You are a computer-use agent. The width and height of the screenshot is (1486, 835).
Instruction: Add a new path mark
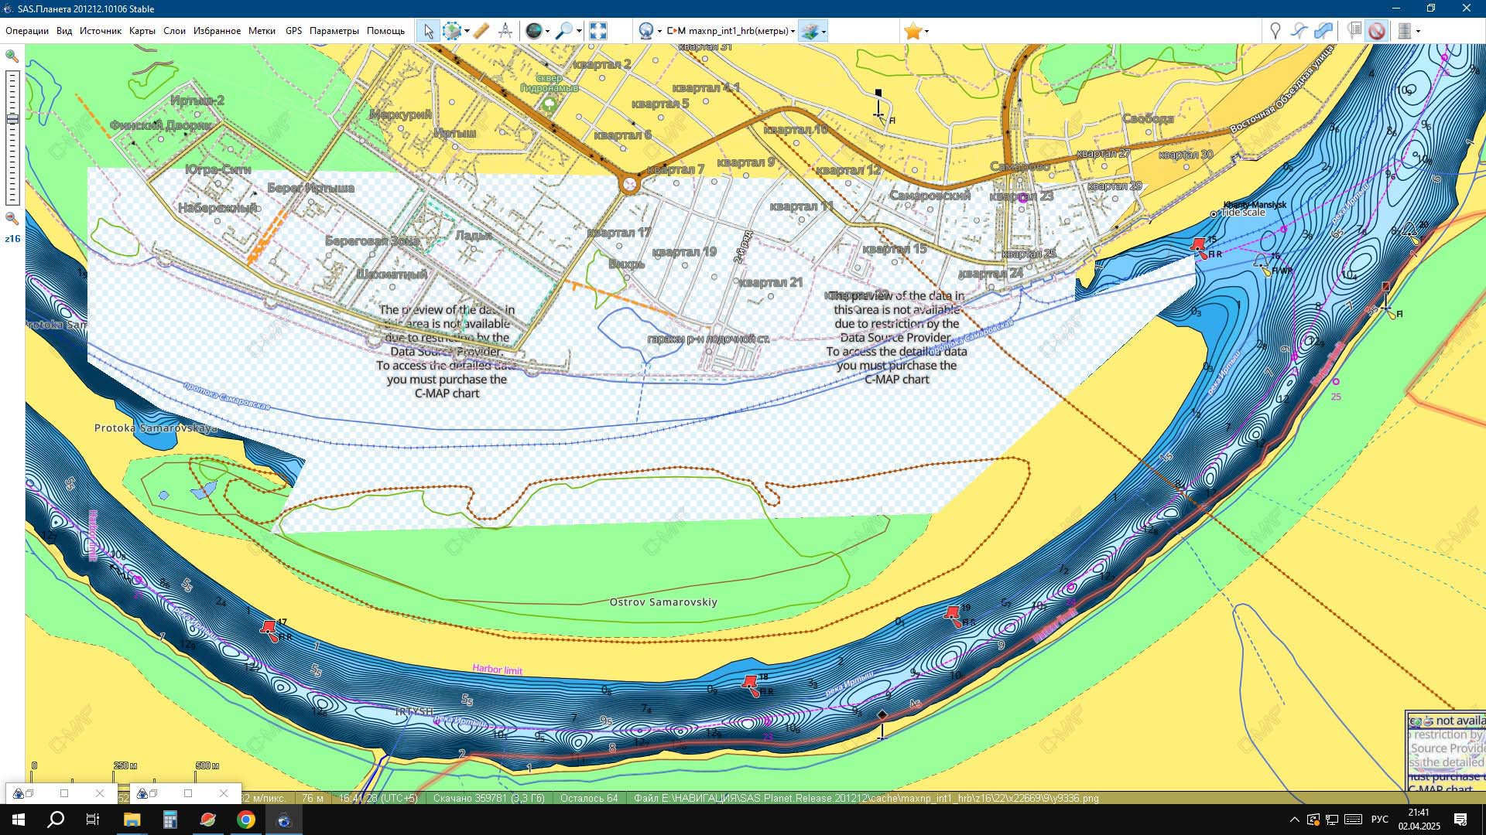[x=1299, y=31]
